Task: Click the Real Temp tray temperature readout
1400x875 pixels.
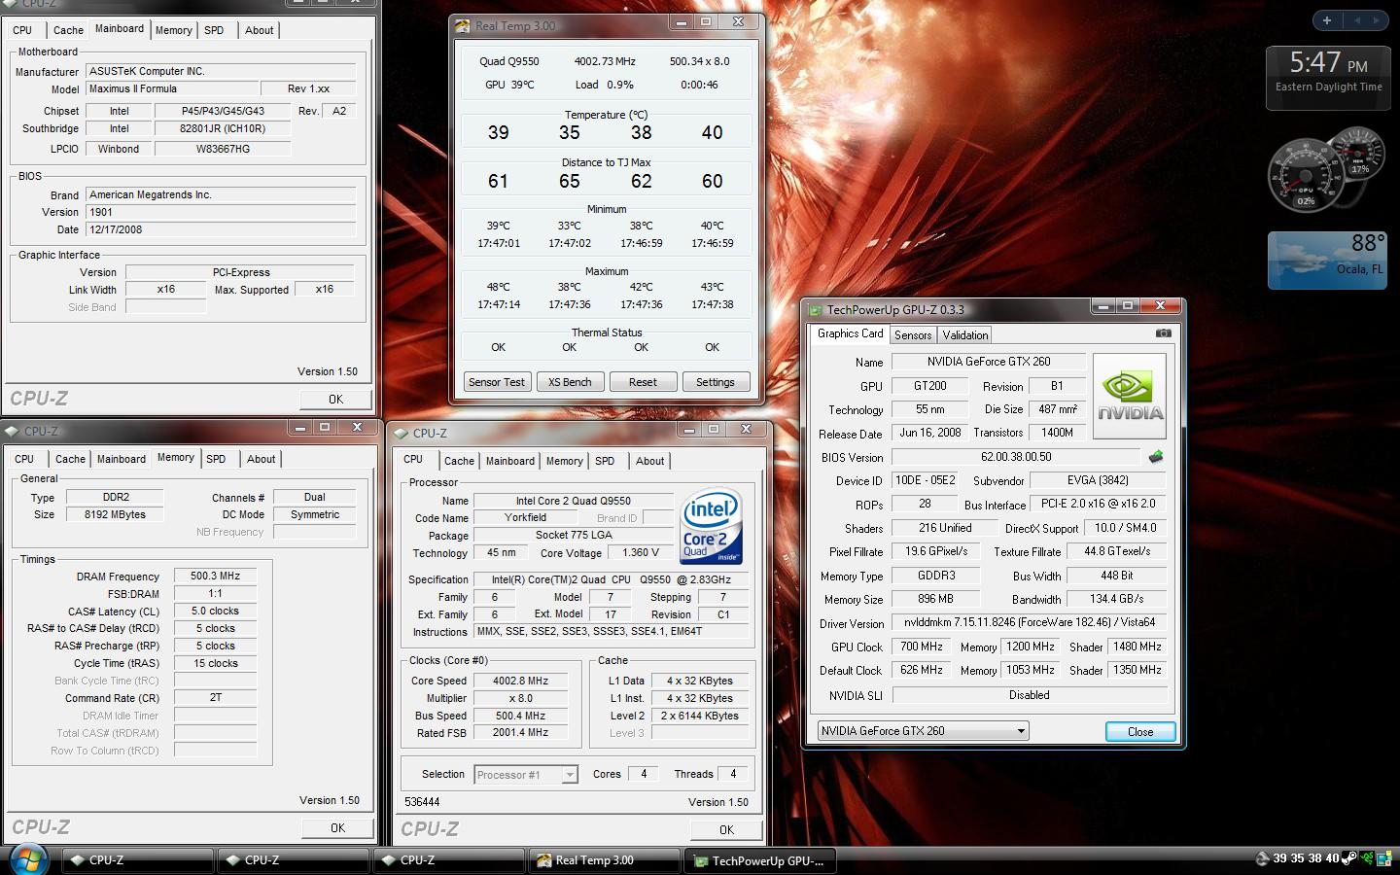Action: coord(1306,858)
